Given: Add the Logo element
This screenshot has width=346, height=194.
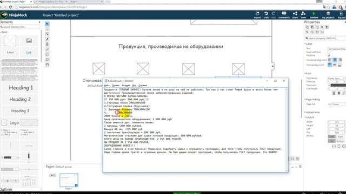Looking at the screenshot, I should coord(10,122).
